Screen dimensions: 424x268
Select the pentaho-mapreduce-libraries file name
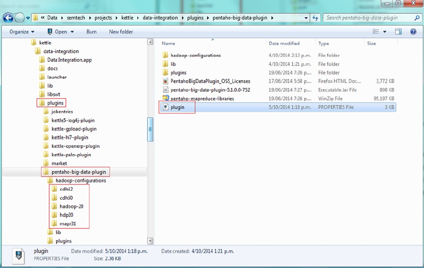[202, 98]
